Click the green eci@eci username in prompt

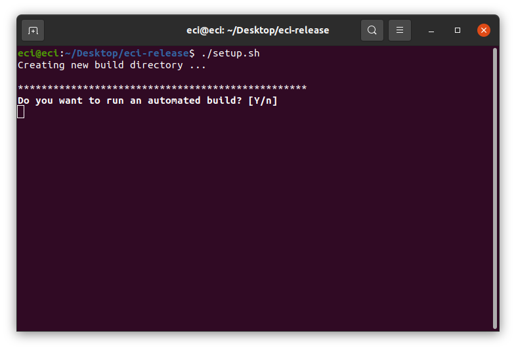[38, 53]
